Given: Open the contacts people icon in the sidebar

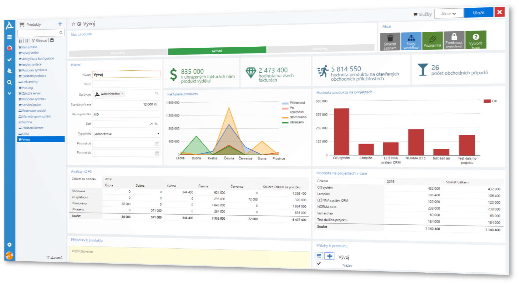Looking at the screenshot, I should tap(9, 71).
